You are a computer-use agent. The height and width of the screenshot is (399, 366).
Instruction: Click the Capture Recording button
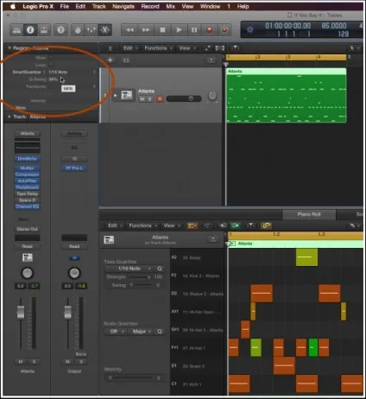(x=224, y=30)
